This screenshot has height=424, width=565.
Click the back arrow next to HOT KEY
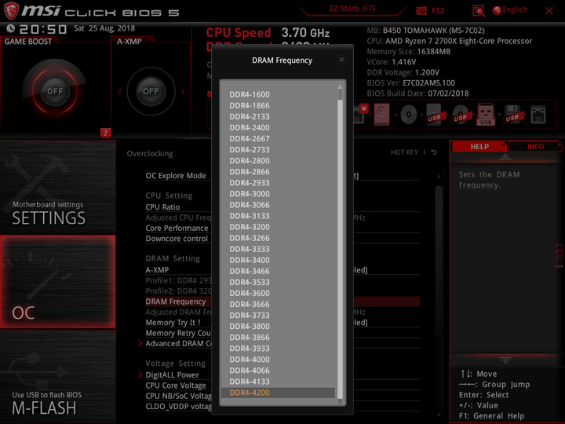434,152
